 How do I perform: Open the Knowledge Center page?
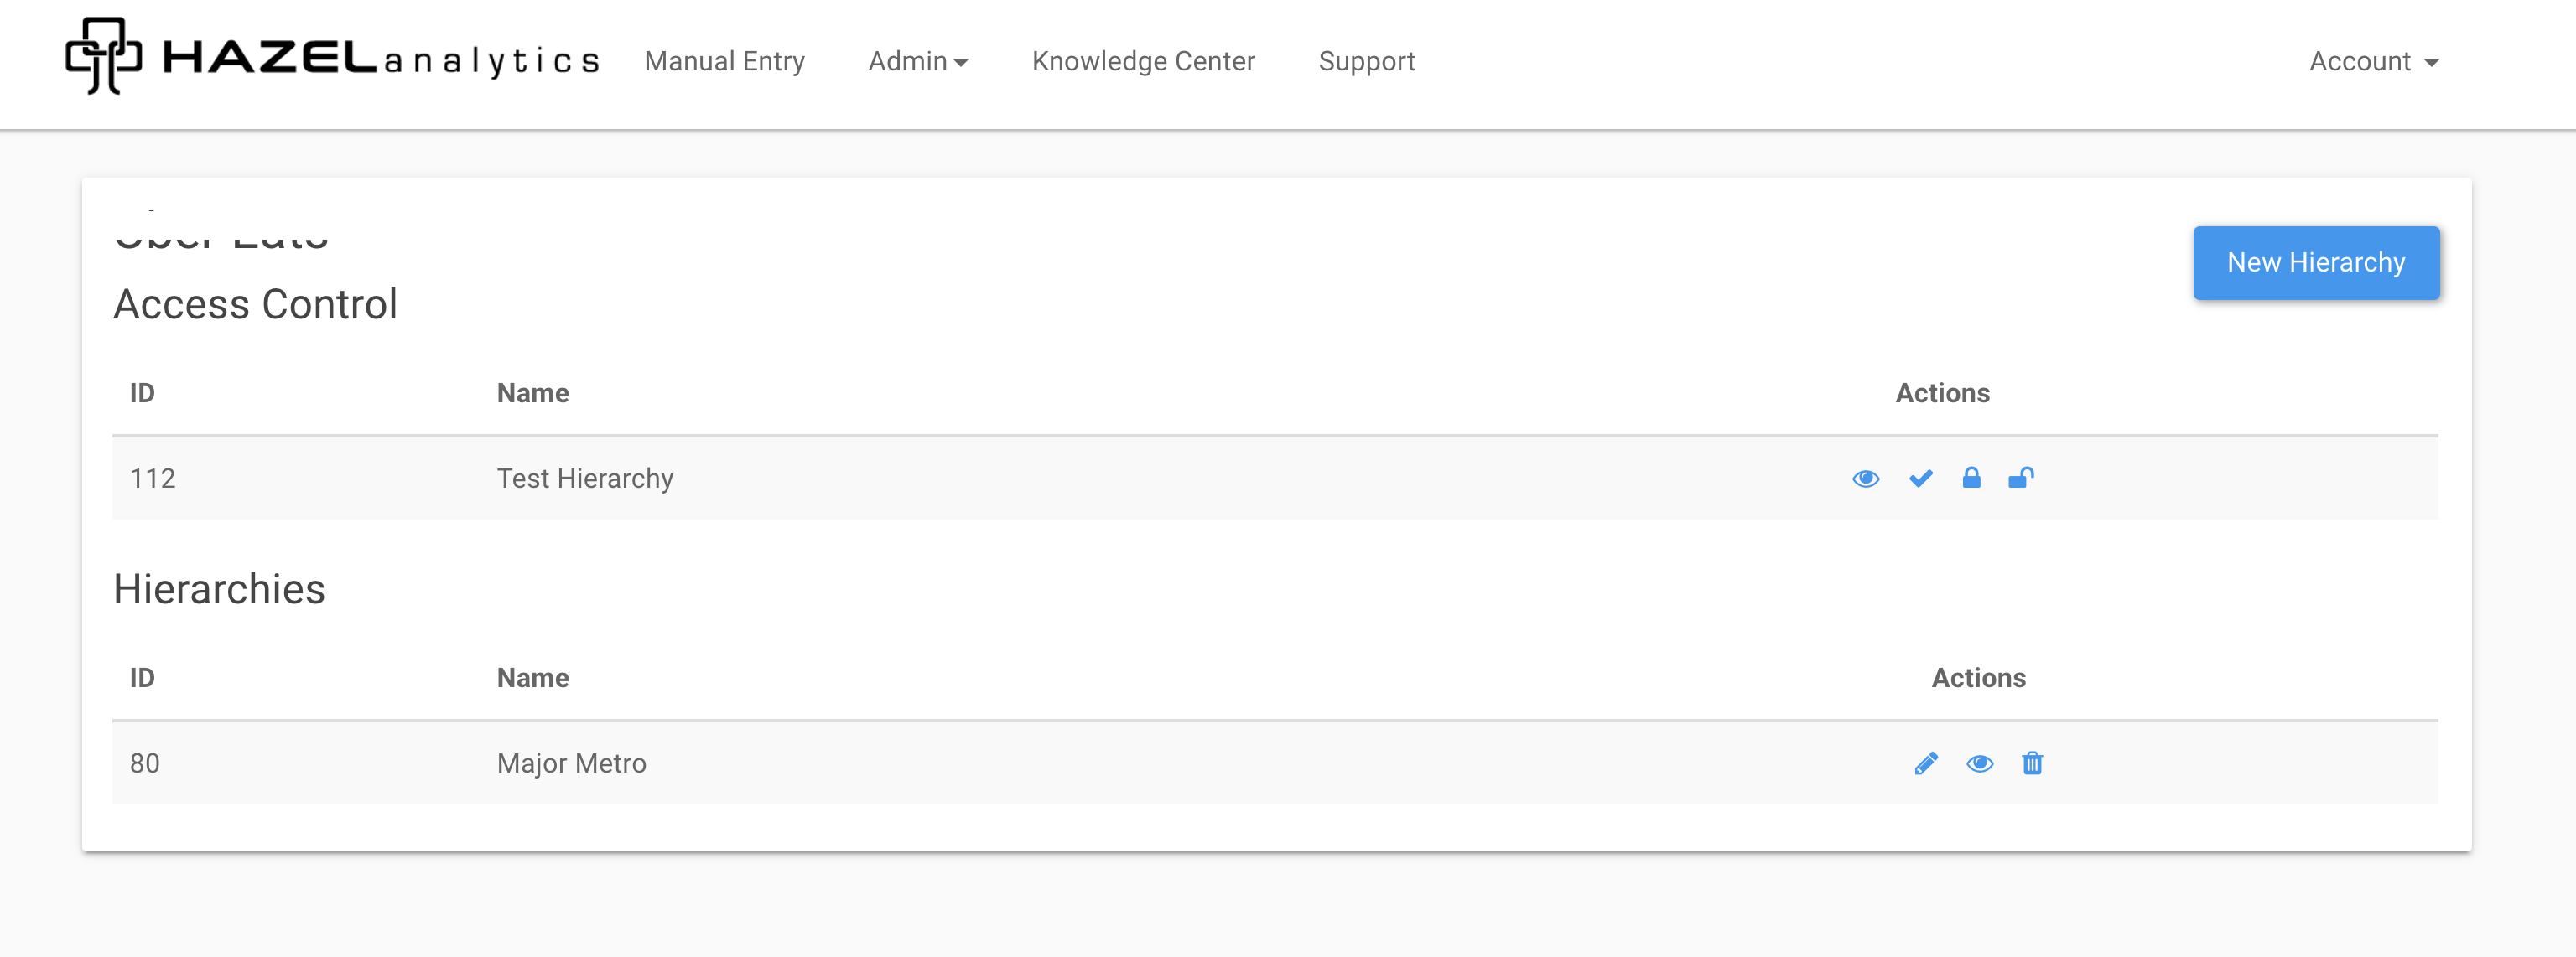pos(1143,62)
